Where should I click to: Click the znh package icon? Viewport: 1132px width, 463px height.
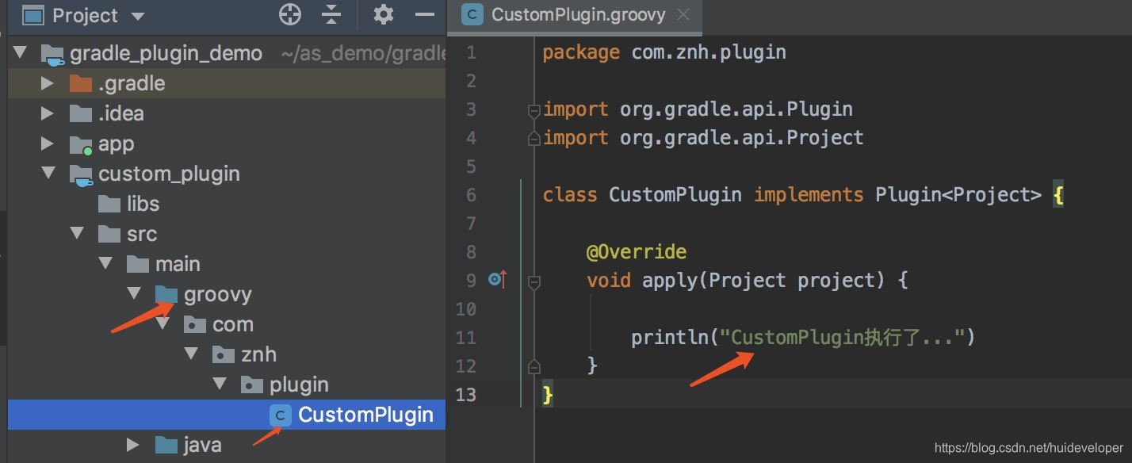(224, 354)
